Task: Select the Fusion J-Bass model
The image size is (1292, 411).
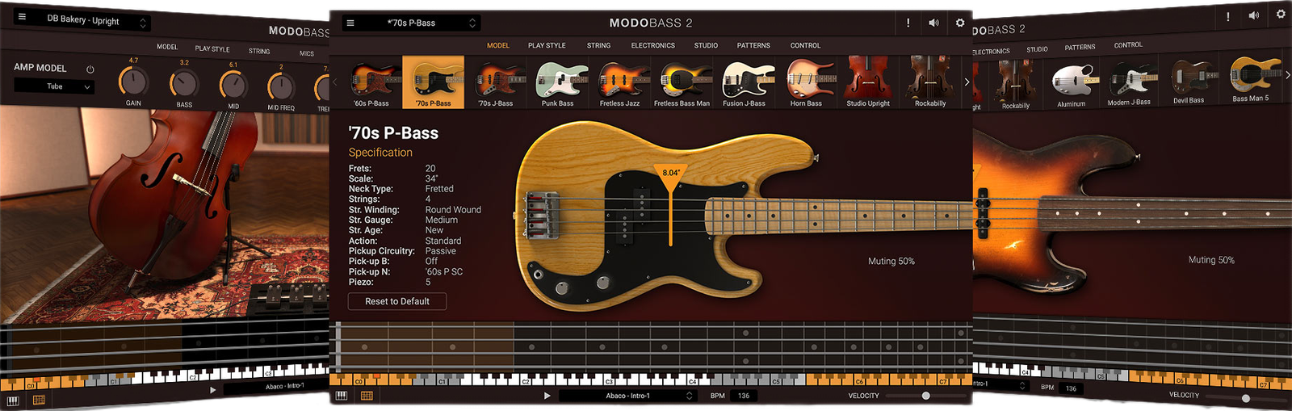Action: click(x=745, y=82)
